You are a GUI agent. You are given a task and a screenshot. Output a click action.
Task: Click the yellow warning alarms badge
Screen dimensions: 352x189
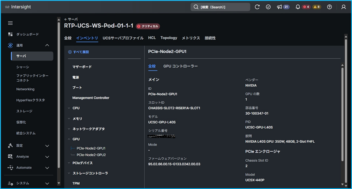click(x=316, y=7)
